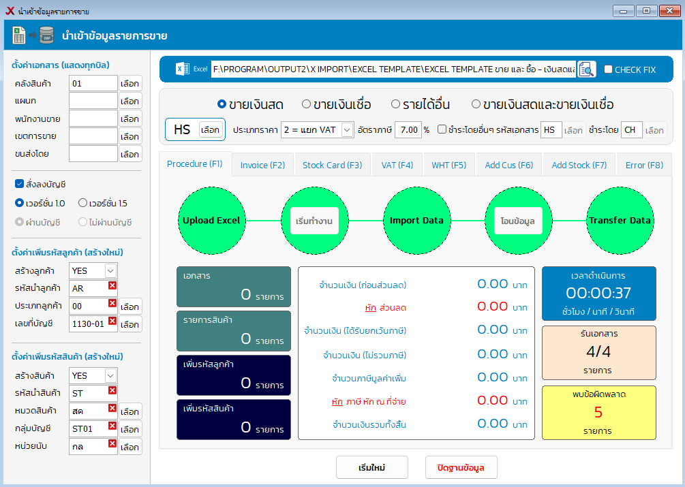Click เลือก next to เขตการขาย

pyautogui.click(x=130, y=136)
